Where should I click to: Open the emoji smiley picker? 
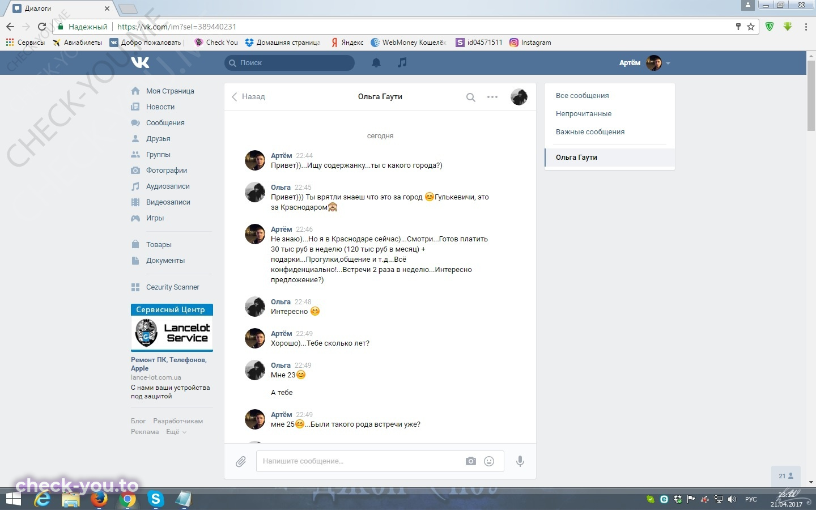tap(489, 461)
